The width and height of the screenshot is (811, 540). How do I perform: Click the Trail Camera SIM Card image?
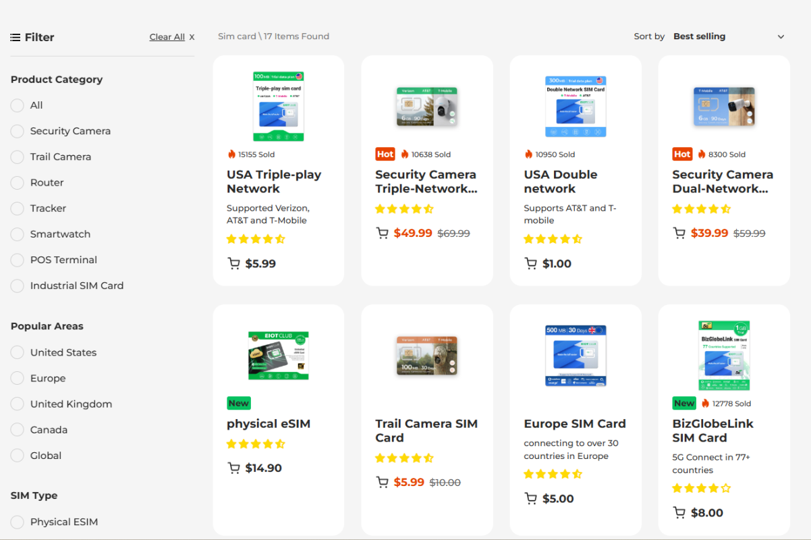(427, 356)
